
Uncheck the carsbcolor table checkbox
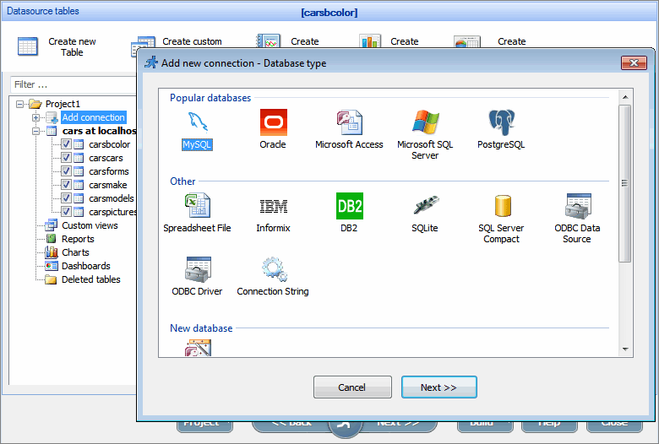(x=66, y=144)
